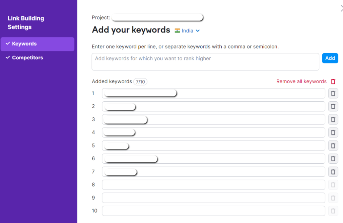Click inside the keyword entry field
The image size is (343, 223).
tap(205, 62)
